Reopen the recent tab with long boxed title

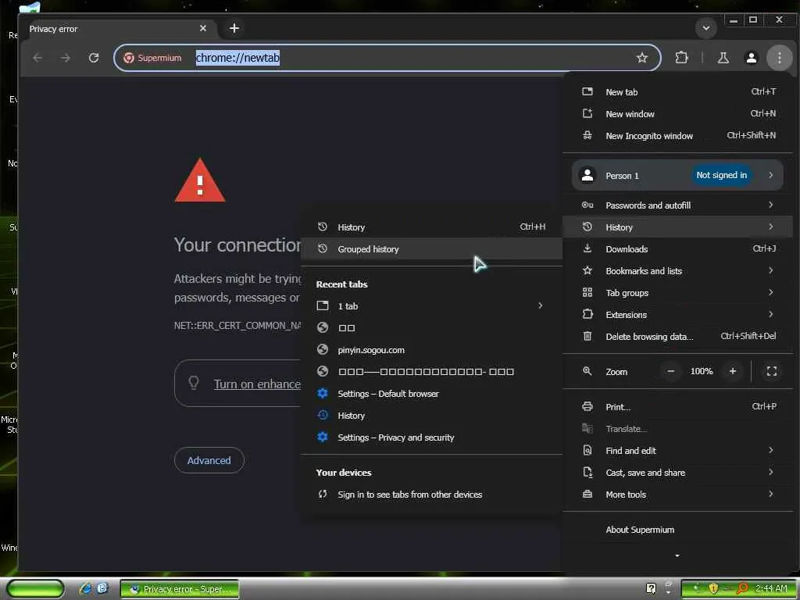(431, 372)
